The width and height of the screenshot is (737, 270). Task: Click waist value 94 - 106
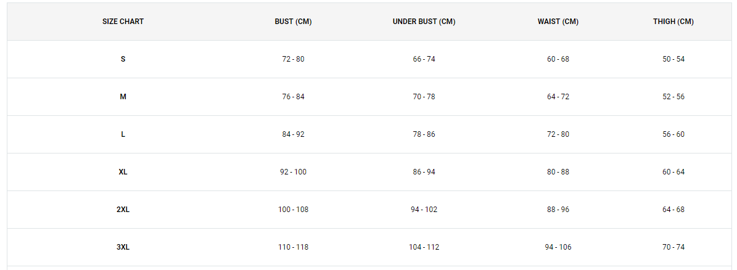(x=558, y=247)
